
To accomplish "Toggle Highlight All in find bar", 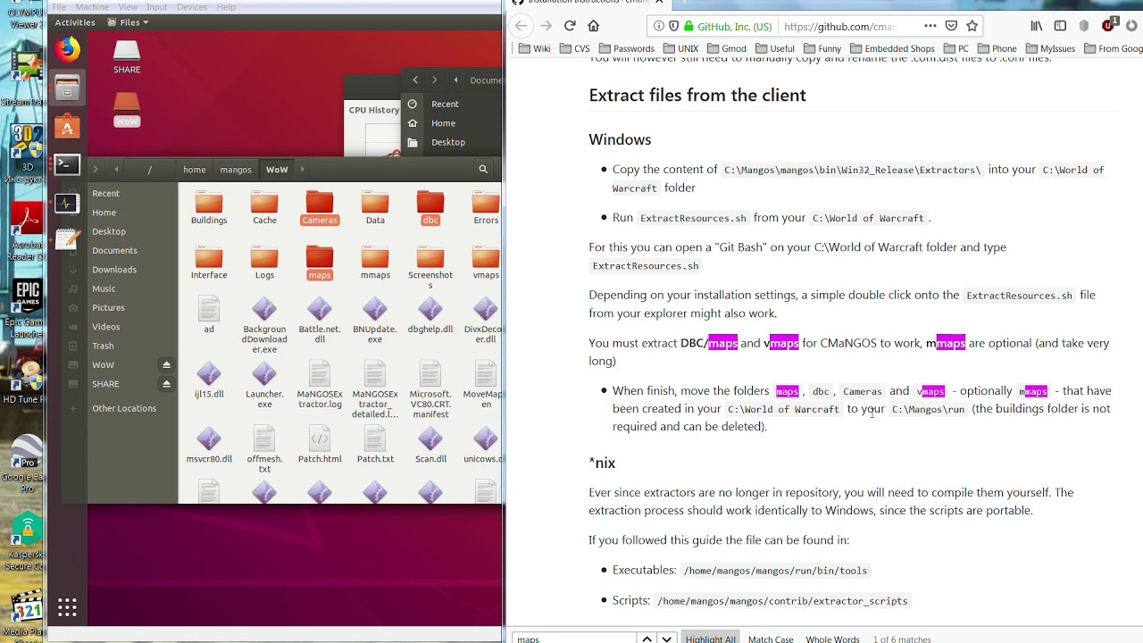I will point(711,639).
